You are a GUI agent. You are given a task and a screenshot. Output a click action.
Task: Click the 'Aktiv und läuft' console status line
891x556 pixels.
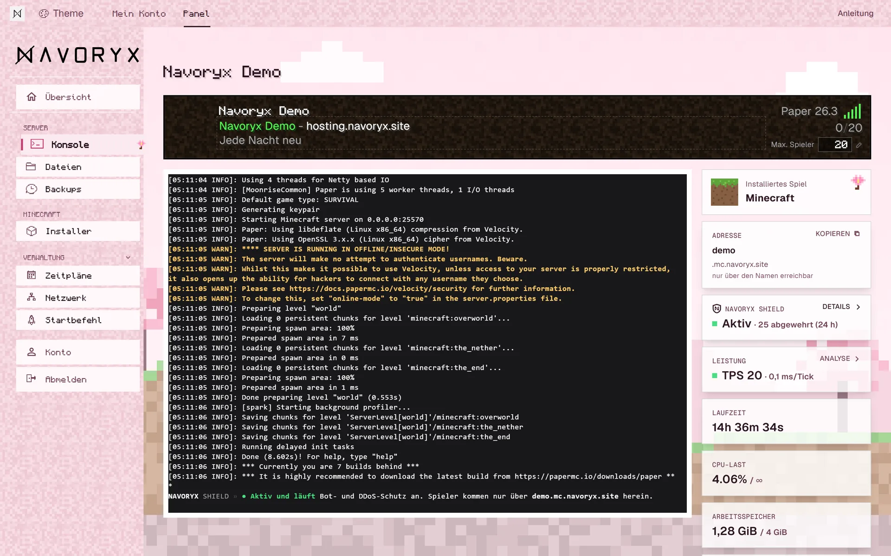pyautogui.click(x=283, y=496)
